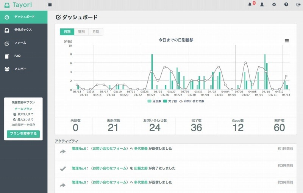Click the Good数 value 12

click(238, 128)
